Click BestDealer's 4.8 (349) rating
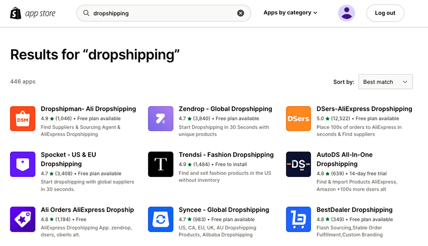This screenshot has width=428, height=246. pos(330,219)
